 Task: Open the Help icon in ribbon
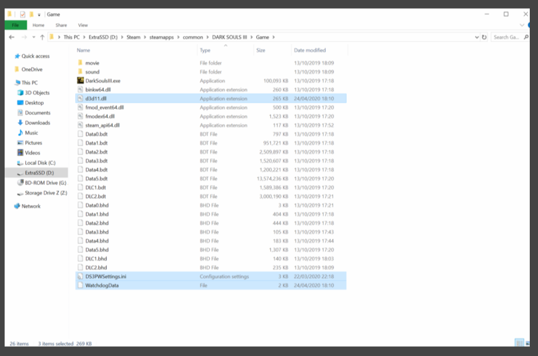(x=529, y=25)
